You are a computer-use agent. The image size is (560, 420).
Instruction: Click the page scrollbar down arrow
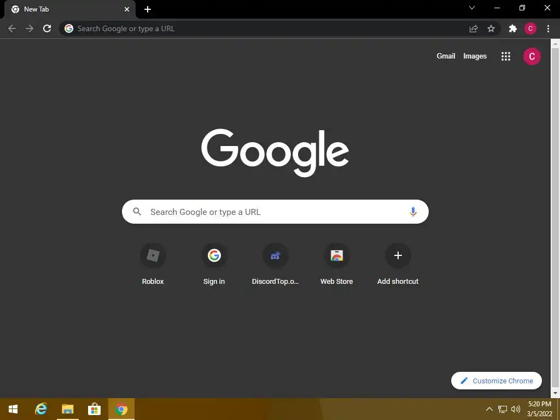pyautogui.click(x=555, y=393)
